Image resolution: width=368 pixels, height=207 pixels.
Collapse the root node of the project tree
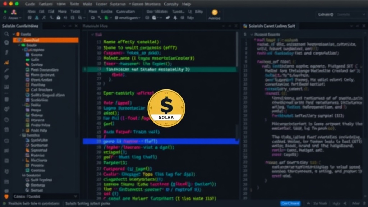tap(14, 34)
